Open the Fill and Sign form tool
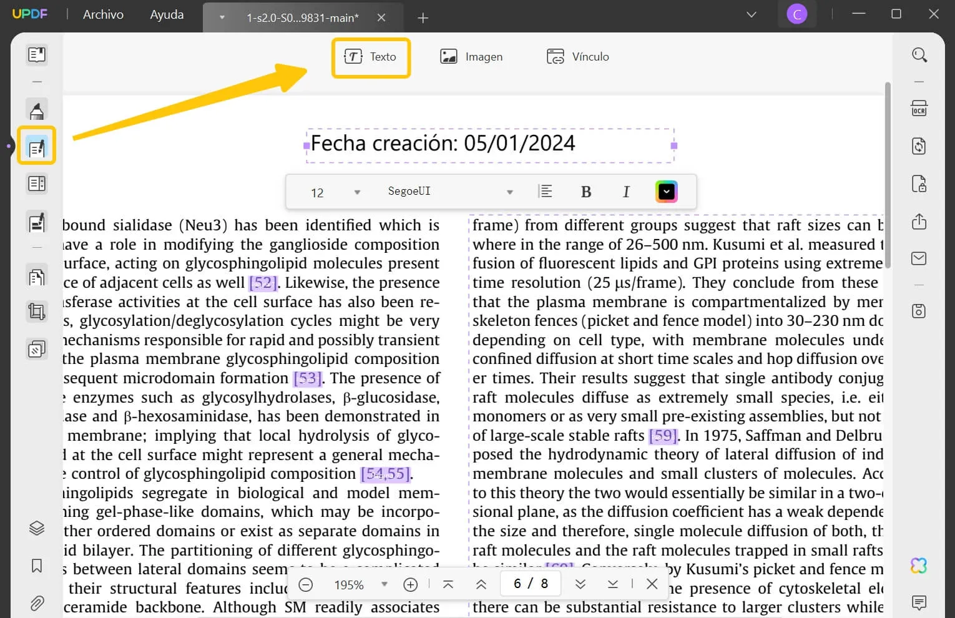Image resolution: width=955 pixels, height=618 pixels. pyautogui.click(x=37, y=222)
